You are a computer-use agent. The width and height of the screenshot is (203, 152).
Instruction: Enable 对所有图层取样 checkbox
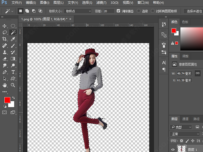(153, 11)
